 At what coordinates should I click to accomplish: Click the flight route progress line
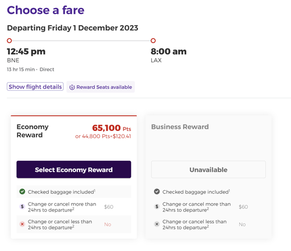pos(81,41)
